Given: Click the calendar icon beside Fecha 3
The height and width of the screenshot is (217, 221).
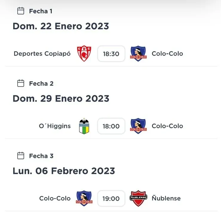Looking at the screenshot, I should tap(21, 156).
